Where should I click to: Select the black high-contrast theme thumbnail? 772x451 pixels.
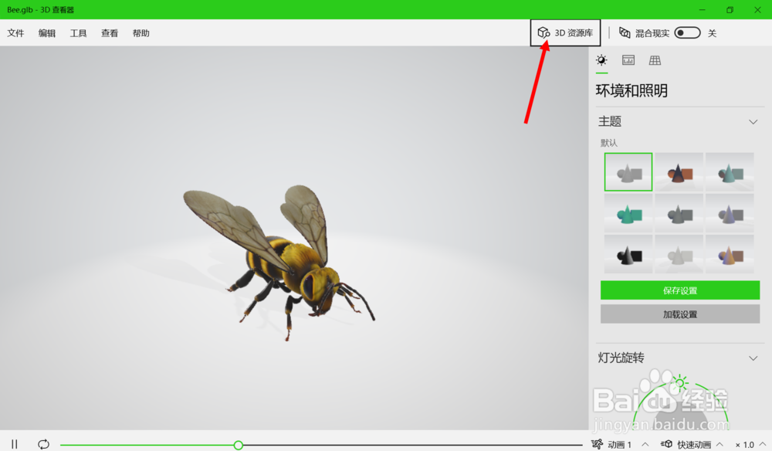(628, 254)
